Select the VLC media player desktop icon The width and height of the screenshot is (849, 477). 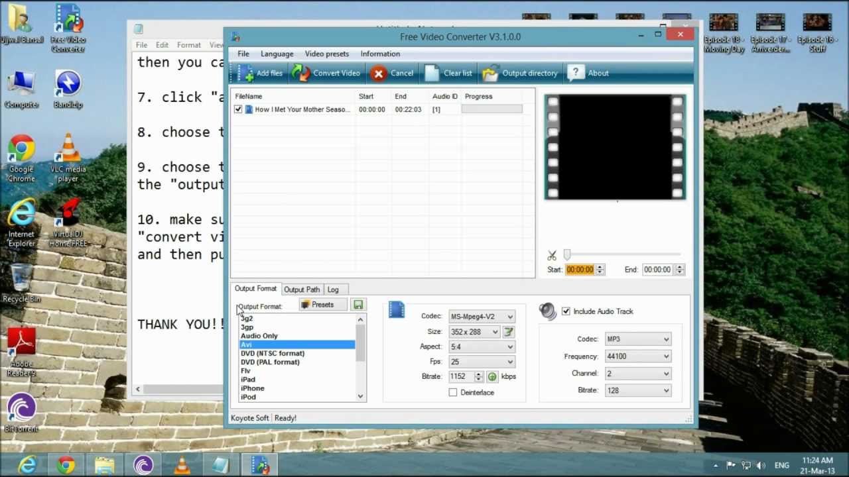[68, 159]
